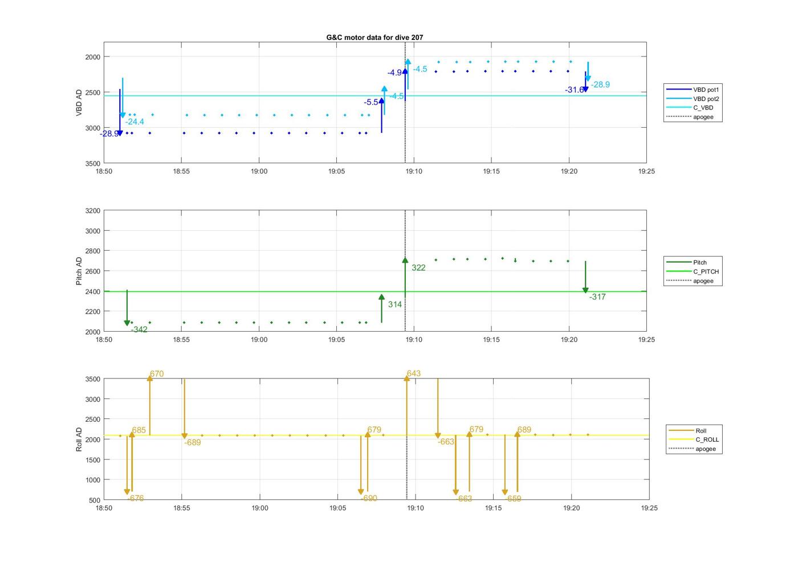The height and width of the screenshot is (562, 798).
Task: Click the "670" roll label
Action: pos(157,374)
